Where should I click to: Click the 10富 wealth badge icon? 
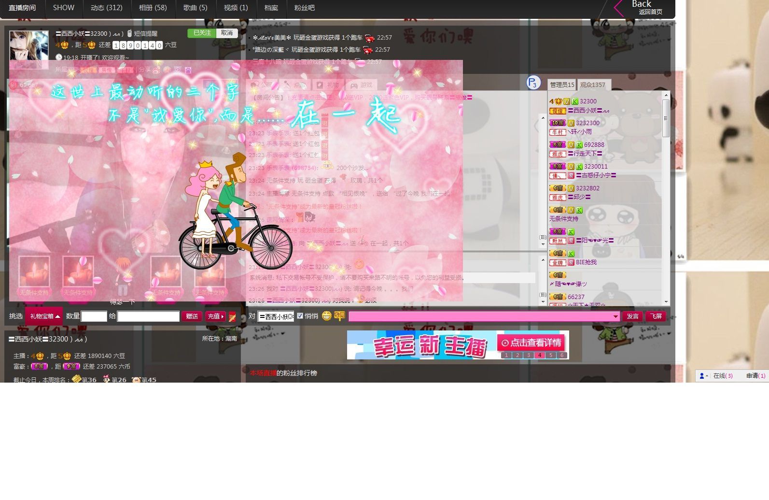pyautogui.click(x=558, y=123)
